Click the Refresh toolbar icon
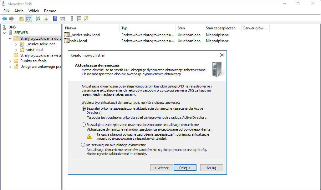The width and height of the screenshot is (321, 190). pos(38,19)
